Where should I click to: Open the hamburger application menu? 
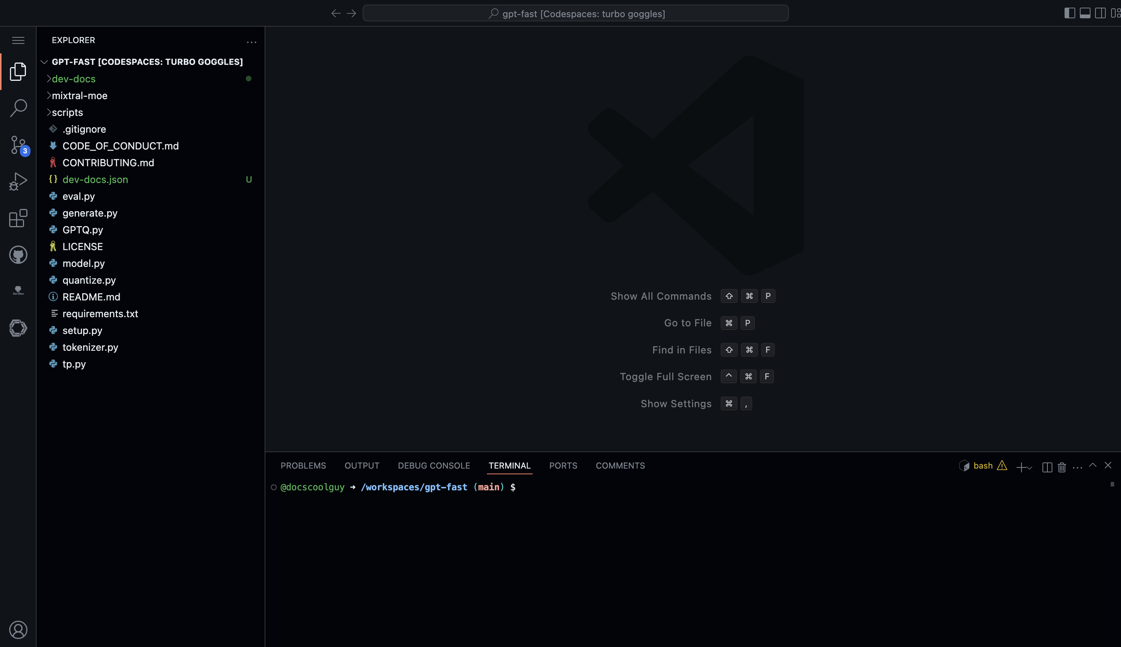coord(18,40)
